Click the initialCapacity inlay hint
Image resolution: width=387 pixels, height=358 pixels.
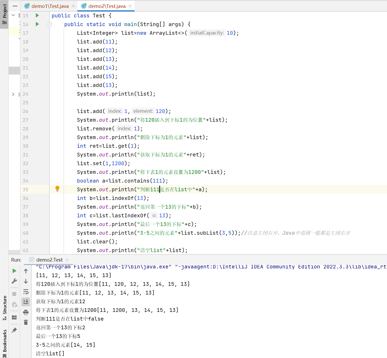pos(207,33)
